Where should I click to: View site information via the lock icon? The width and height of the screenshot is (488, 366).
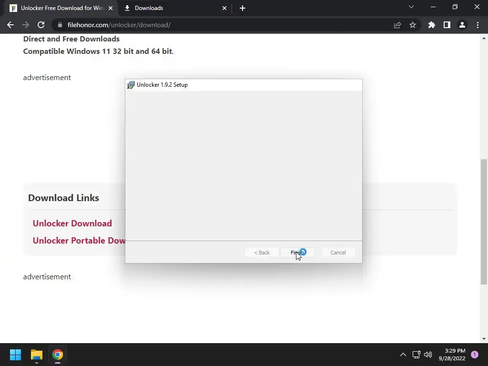60,25
